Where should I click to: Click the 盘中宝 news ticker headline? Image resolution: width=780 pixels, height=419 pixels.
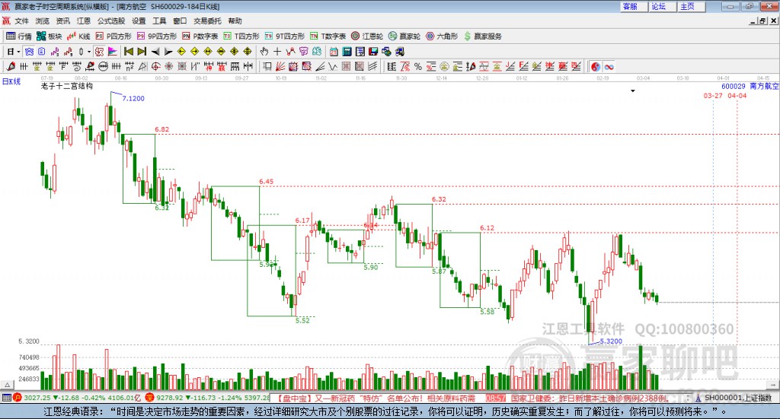pos(376,398)
